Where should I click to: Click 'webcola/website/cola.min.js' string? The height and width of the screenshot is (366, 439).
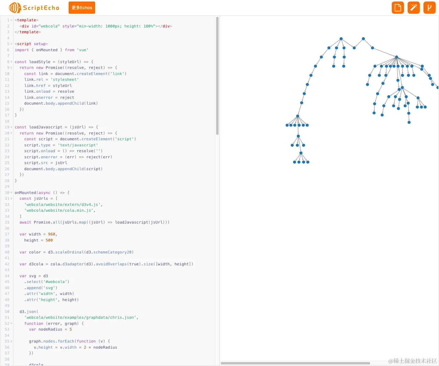(59, 210)
